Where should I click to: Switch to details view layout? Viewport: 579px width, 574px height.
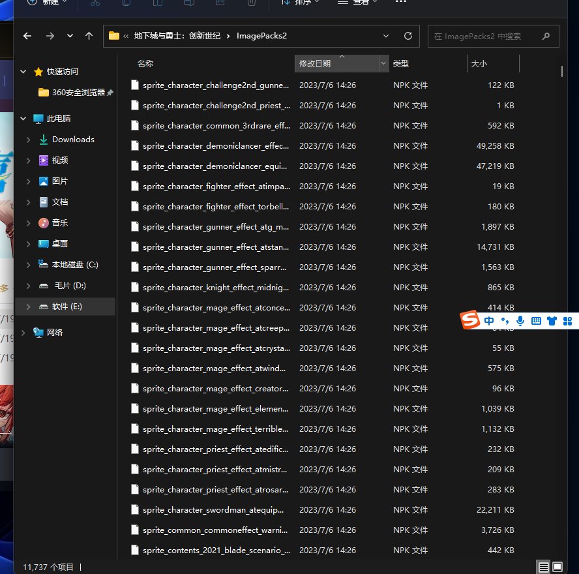[542, 567]
